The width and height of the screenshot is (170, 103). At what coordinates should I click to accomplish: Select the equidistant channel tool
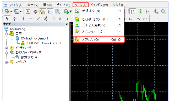[45, 19]
